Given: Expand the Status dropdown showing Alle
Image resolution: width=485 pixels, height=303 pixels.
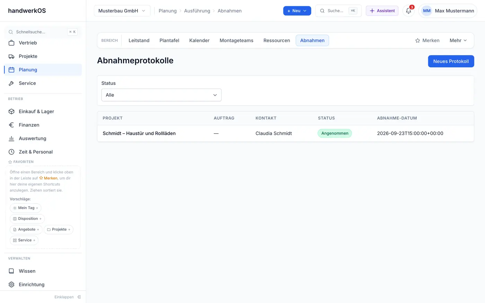Looking at the screenshot, I should 161,95.
